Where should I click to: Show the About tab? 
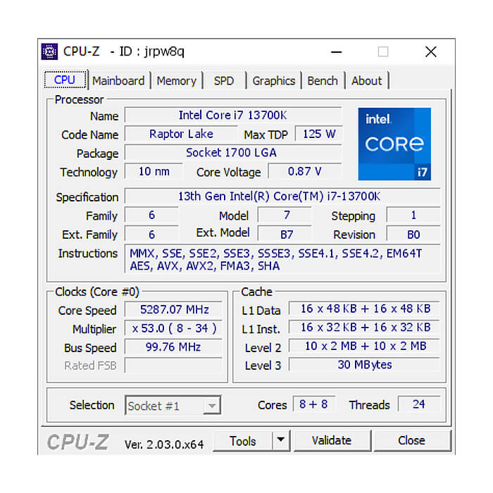point(366,81)
